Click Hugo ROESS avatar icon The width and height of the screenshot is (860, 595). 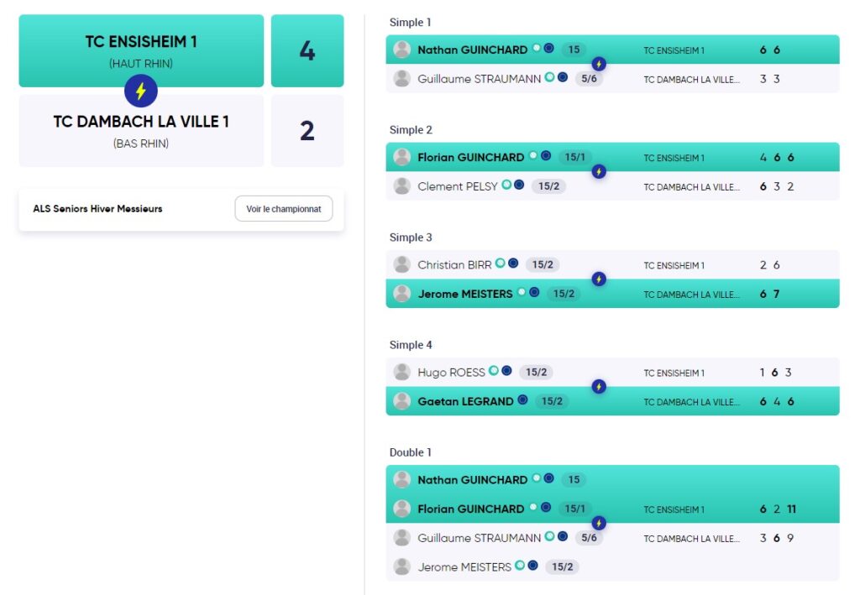(x=402, y=372)
